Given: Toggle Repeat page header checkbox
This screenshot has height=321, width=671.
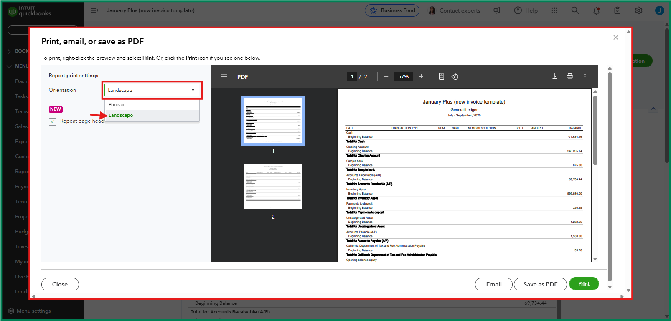Looking at the screenshot, I should [53, 121].
